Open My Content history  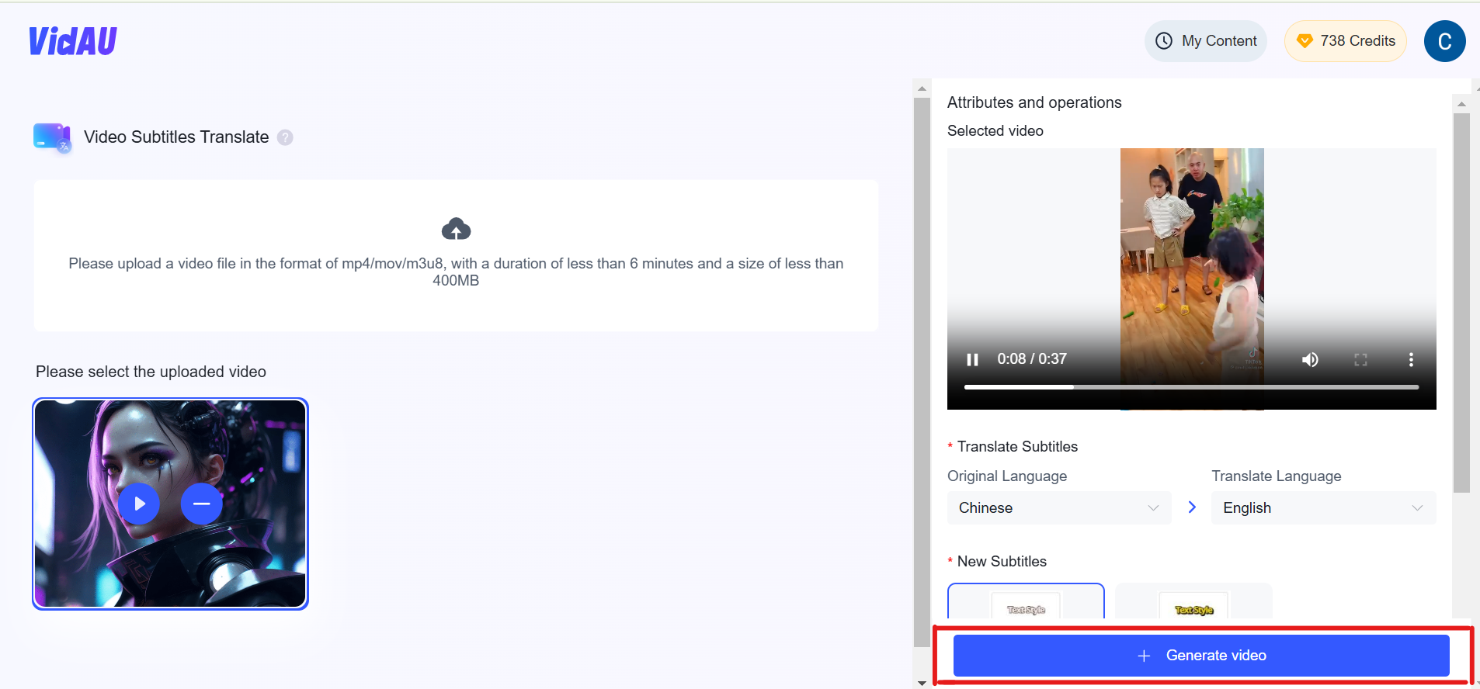pos(1206,41)
